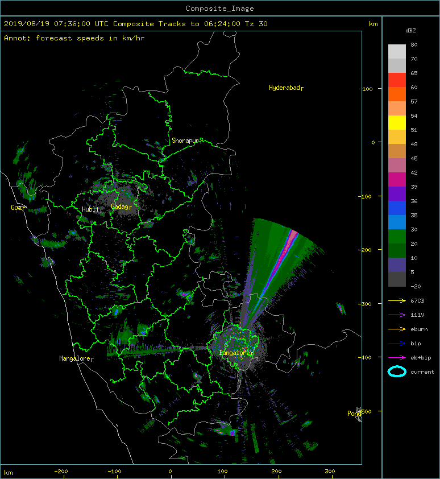The height and width of the screenshot is (479, 440).
Task: Click the 'eb+bip' legend label
Action: click(421, 358)
